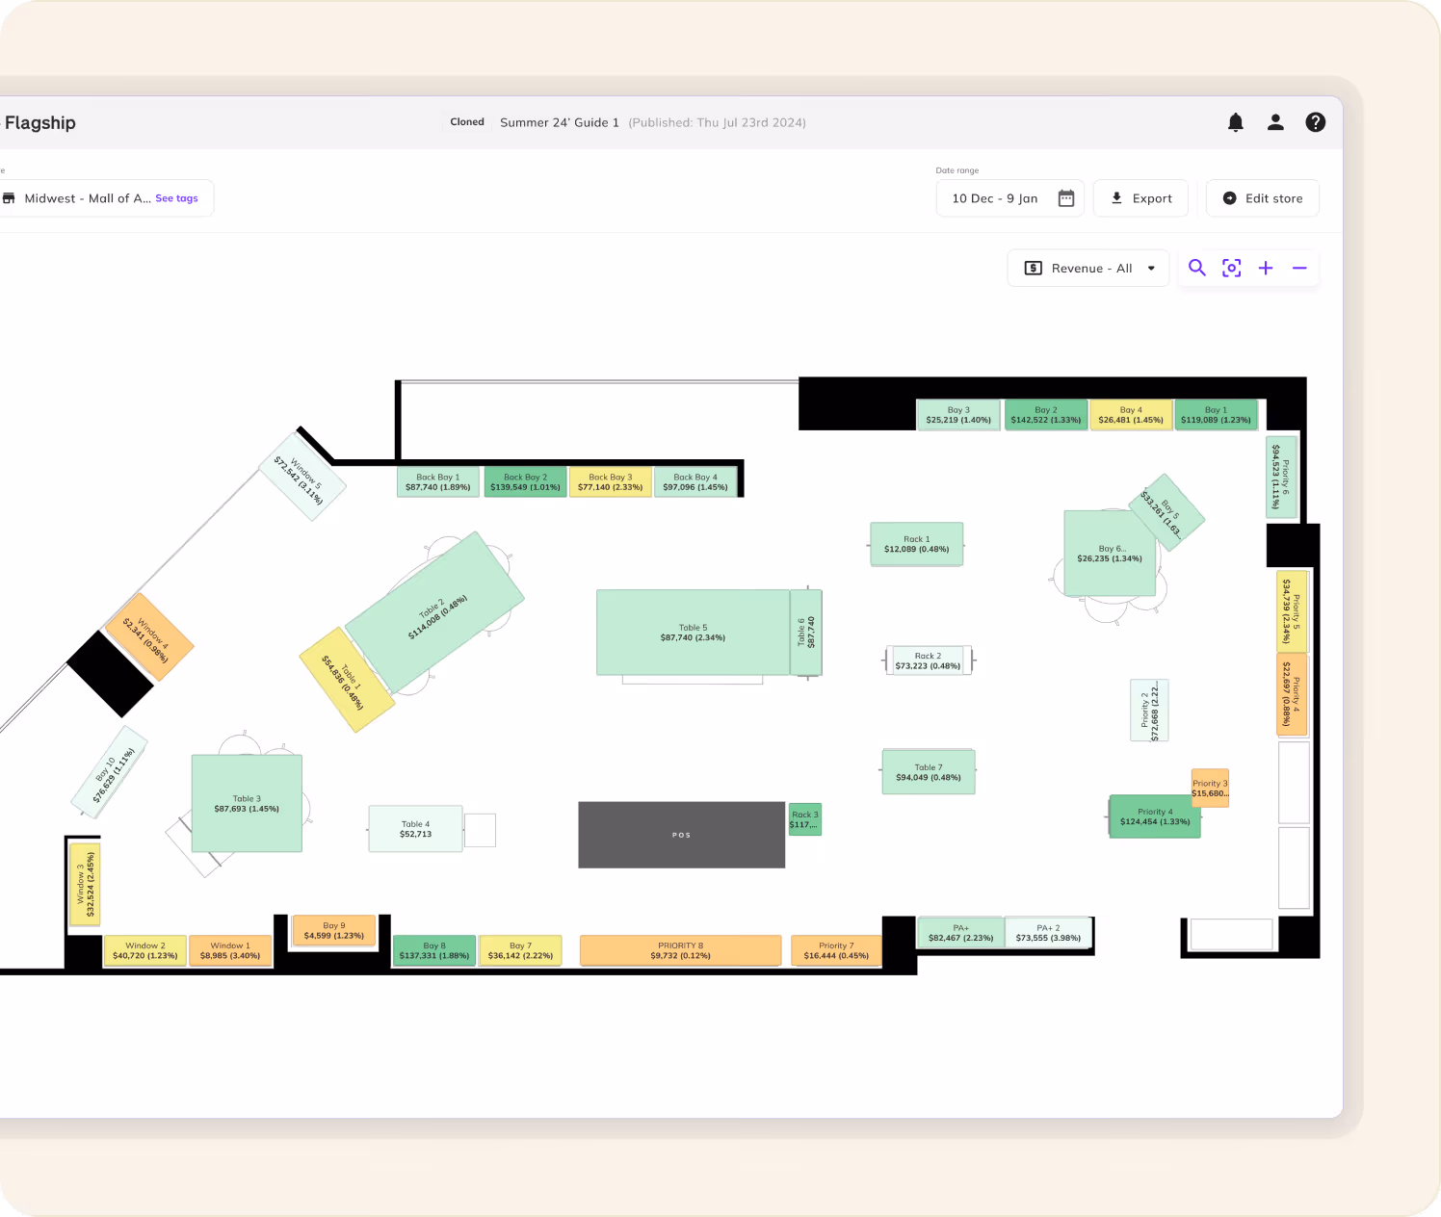1441x1217 pixels.
Task: Export the floor plan data
Action: (x=1140, y=198)
